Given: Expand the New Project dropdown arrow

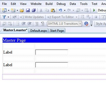Looking at the screenshot, I should [8, 10].
